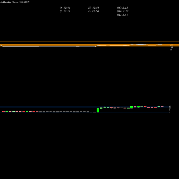Click the '5' label on the candlestick axis
The image size is (179, 179).
coord(169,110)
